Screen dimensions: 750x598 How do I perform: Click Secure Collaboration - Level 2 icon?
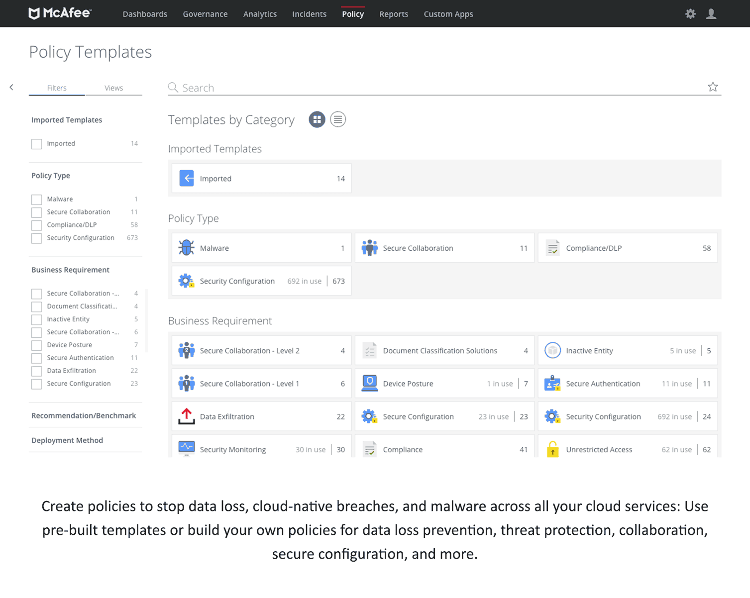pyautogui.click(x=187, y=350)
